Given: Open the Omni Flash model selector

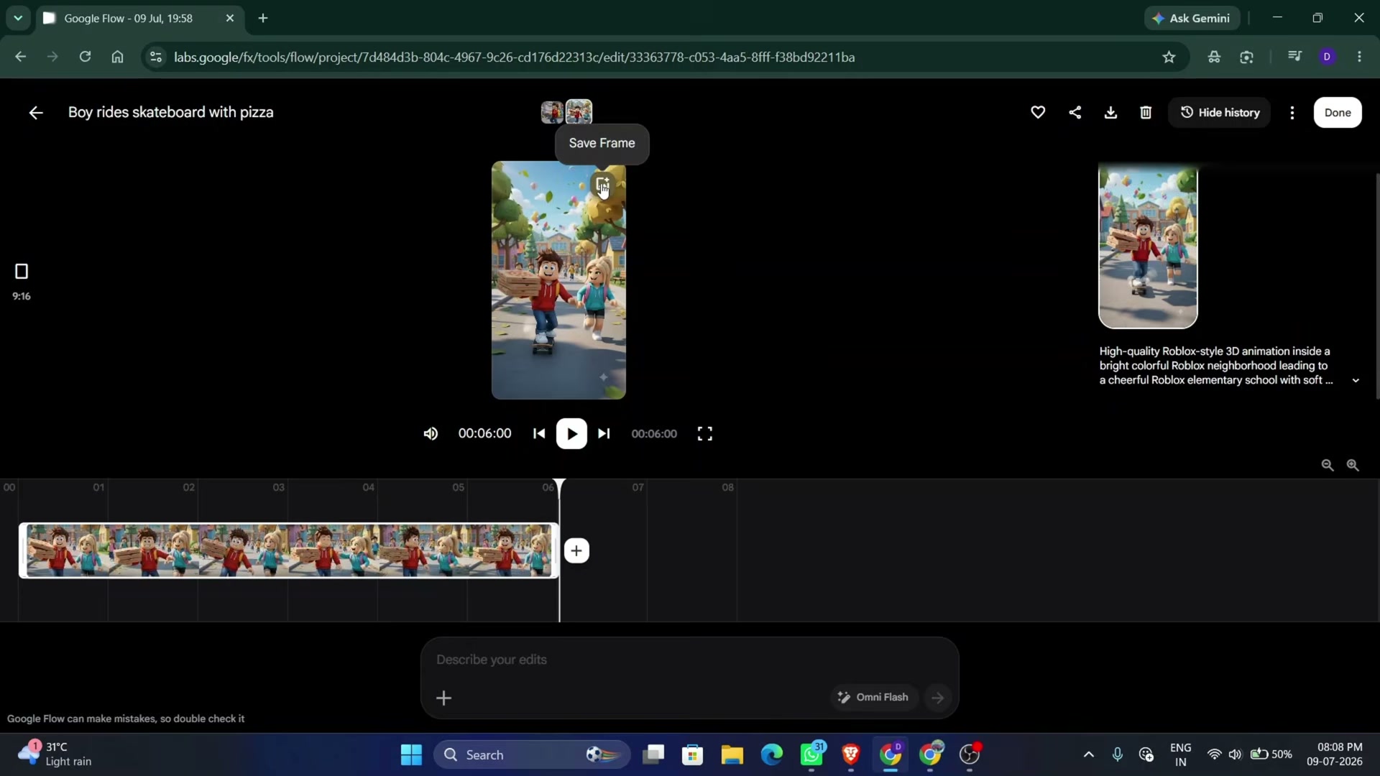Looking at the screenshot, I should coord(873,698).
